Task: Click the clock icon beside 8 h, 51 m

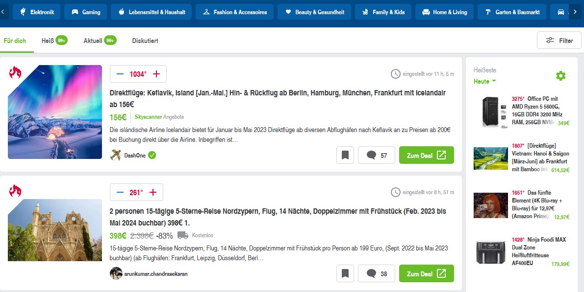Action: [x=396, y=192]
